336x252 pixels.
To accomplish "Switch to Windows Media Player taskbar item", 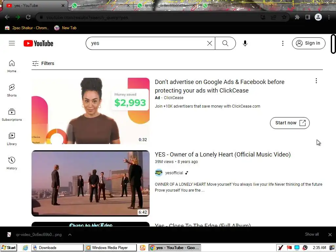I will [x=110, y=248].
